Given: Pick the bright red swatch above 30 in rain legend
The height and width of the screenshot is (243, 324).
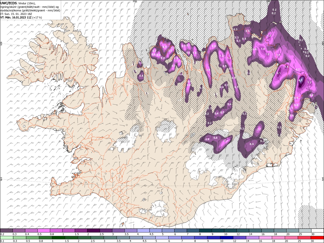Looking at the screenshot, I should (317, 237).
